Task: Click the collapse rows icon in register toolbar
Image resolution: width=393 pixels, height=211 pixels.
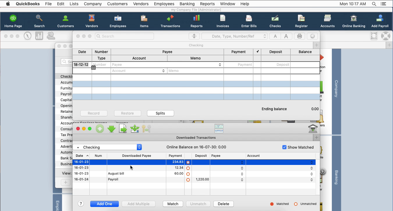Action: tap(194, 36)
